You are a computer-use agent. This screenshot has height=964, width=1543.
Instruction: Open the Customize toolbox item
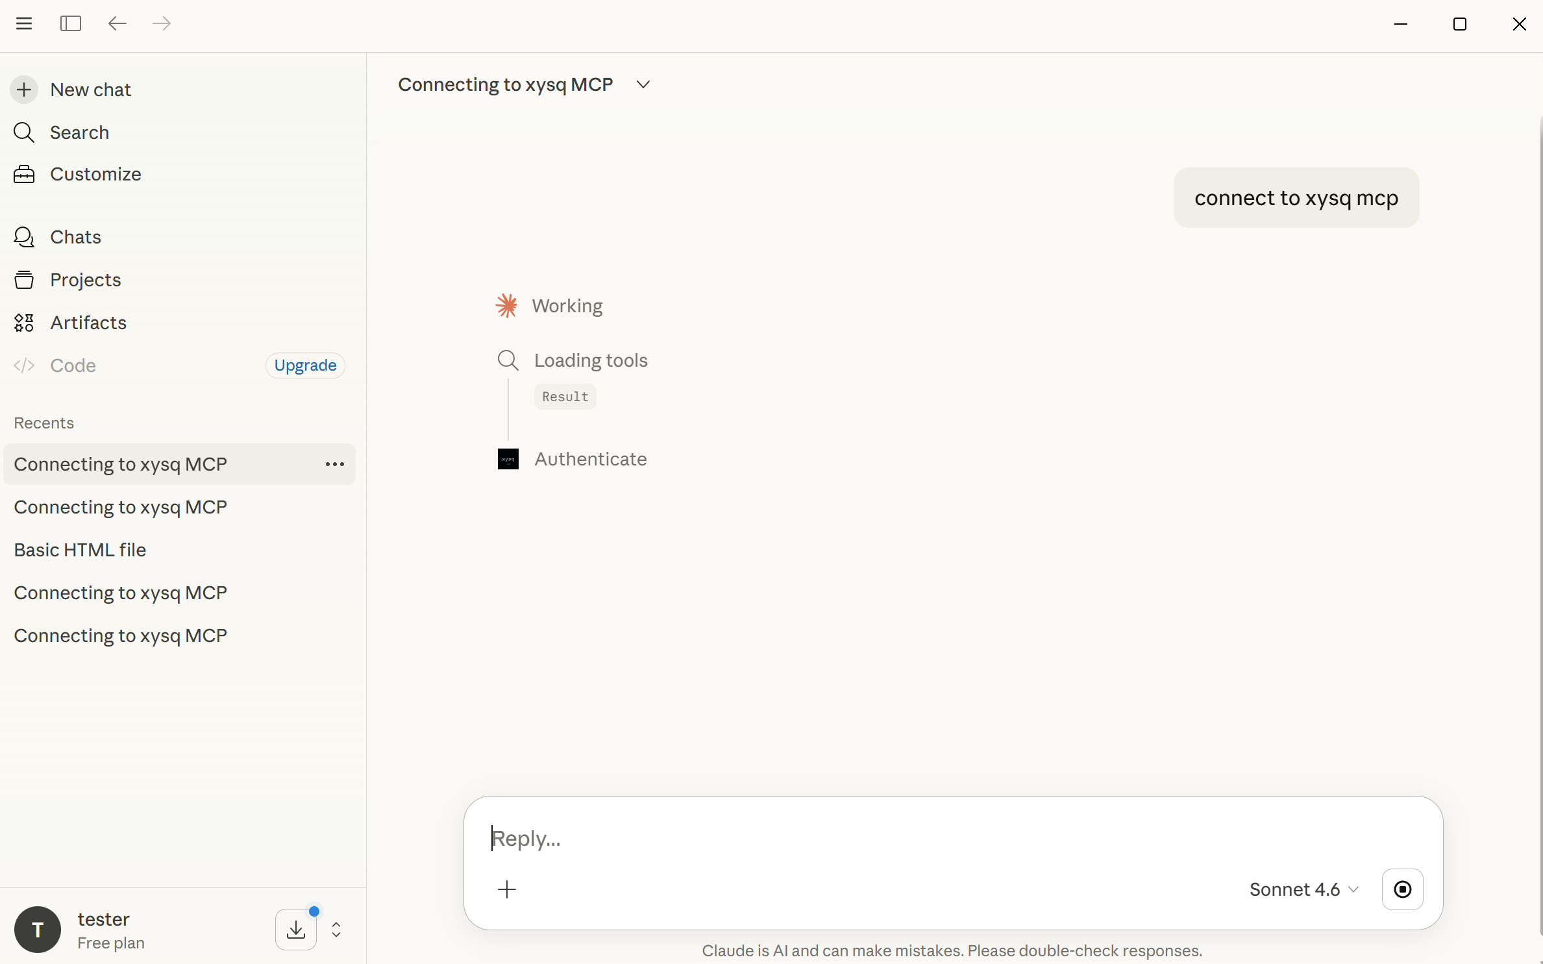(95, 174)
